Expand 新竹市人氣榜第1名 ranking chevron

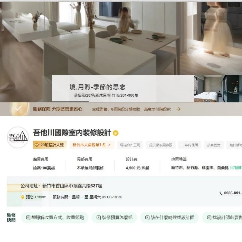109,145
